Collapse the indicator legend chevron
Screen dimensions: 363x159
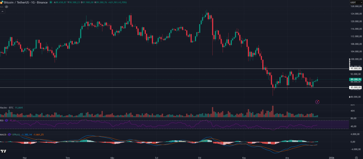(2, 11)
